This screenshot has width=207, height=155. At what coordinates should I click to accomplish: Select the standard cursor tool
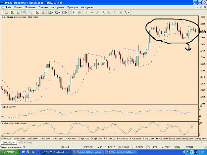point(74,12)
